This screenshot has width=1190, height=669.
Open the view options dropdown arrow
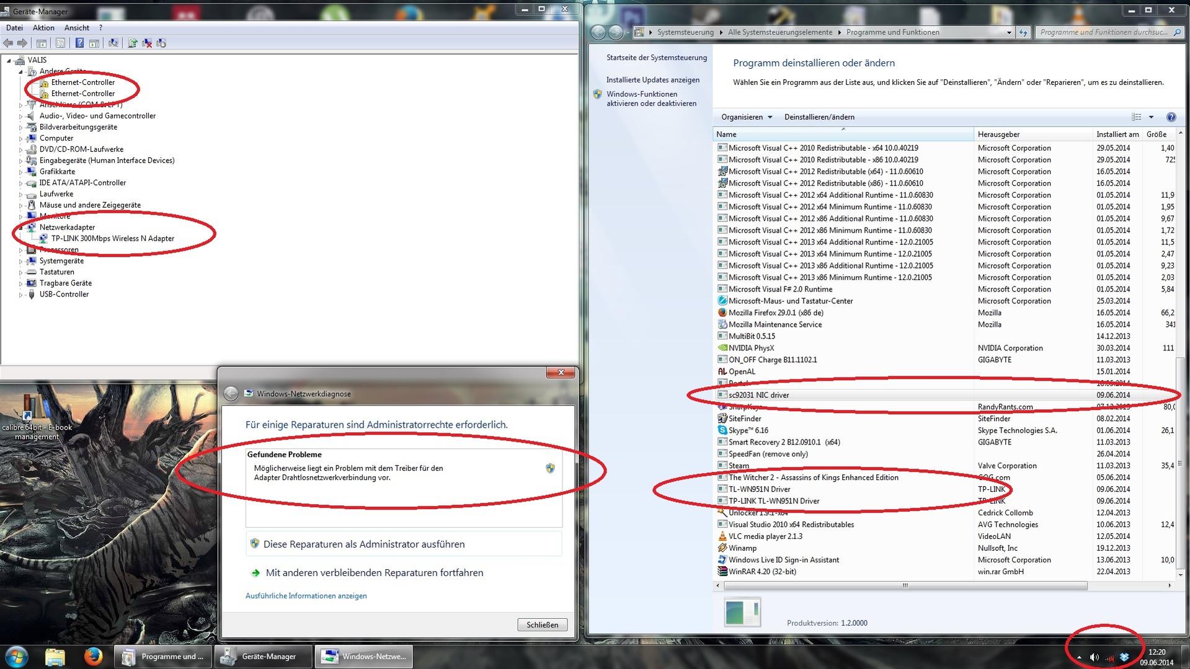1151,117
